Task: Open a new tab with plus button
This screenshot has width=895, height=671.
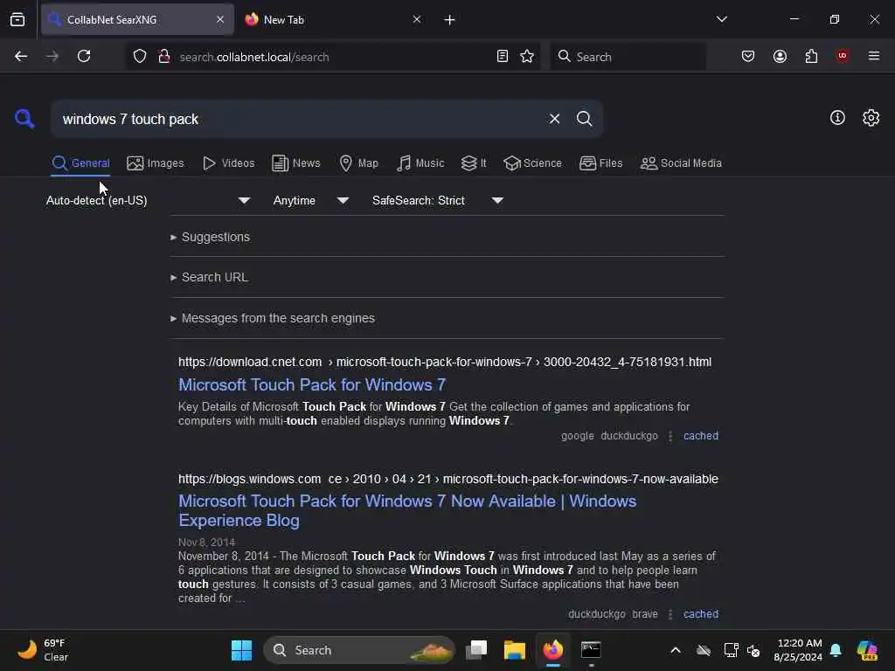Action: pyautogui.click(x=449, y=20)
